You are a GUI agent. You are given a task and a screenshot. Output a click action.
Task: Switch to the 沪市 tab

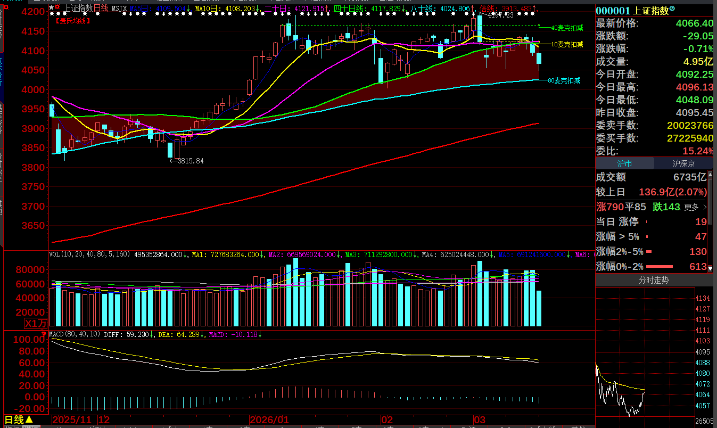pyautogui.click(x=624, y=164)
